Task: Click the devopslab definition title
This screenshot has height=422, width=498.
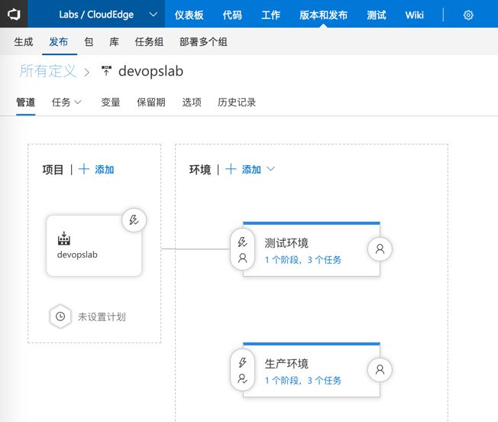Action: coord(151,71)
